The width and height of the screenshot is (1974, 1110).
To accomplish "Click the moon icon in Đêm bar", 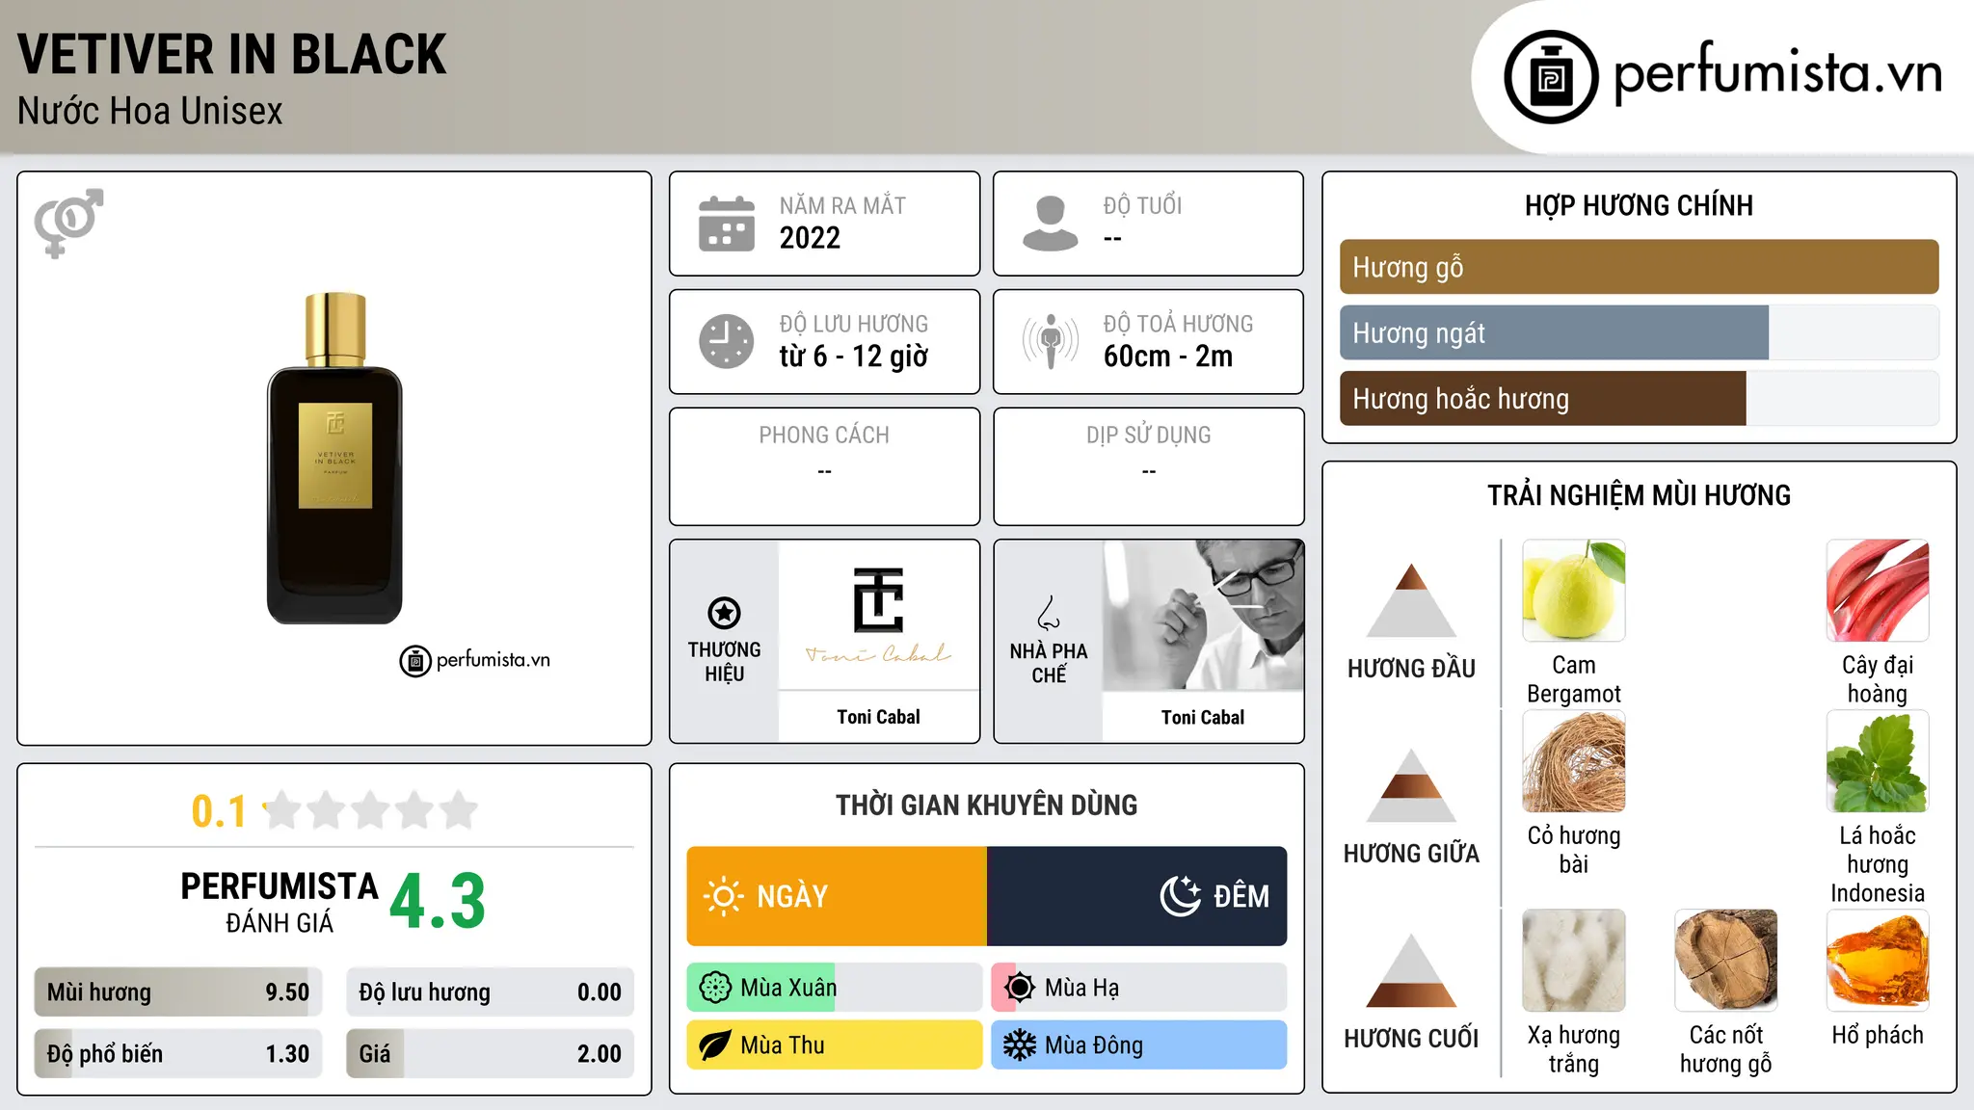I will pyautogui.click(x=1181, y=896).
